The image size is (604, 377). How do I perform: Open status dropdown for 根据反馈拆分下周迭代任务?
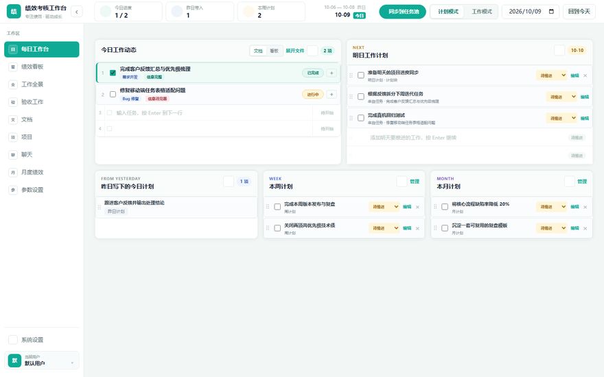click(561, 97)
